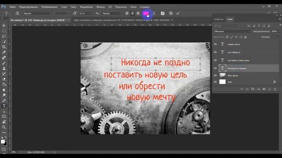Open the layer fill dropdown arrow
This screenshot has height=158, width=282.
tap(280, 37)
